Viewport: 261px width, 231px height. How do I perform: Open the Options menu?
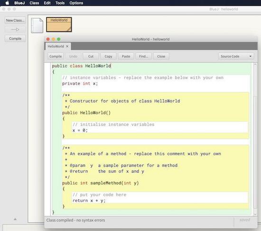[x=76, y=3]
